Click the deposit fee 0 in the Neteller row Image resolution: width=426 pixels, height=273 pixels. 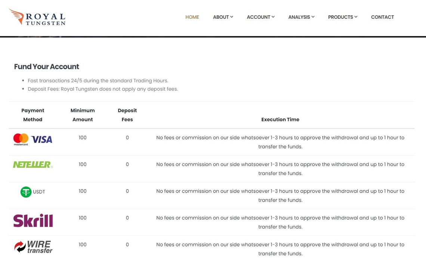pos(127,164)
